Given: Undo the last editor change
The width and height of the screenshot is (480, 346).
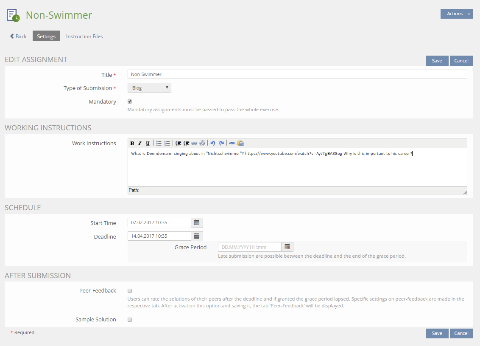Looking at the screenshot, I should (x=213, y=143).
